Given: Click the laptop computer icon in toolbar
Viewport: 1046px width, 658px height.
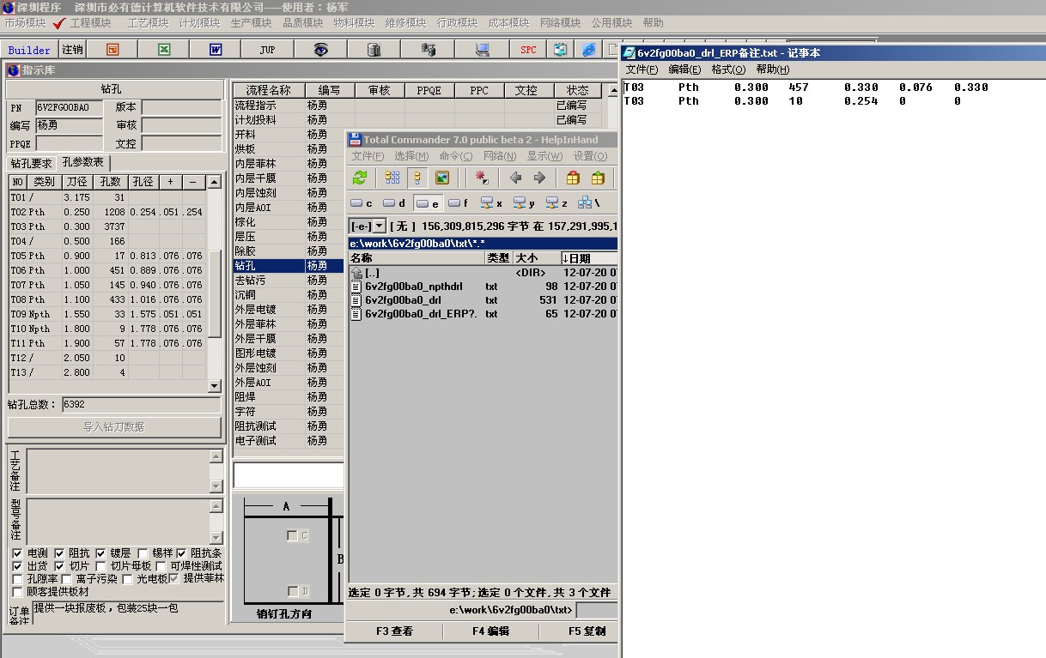Looking at the screenshot, I should coord(482,50).
